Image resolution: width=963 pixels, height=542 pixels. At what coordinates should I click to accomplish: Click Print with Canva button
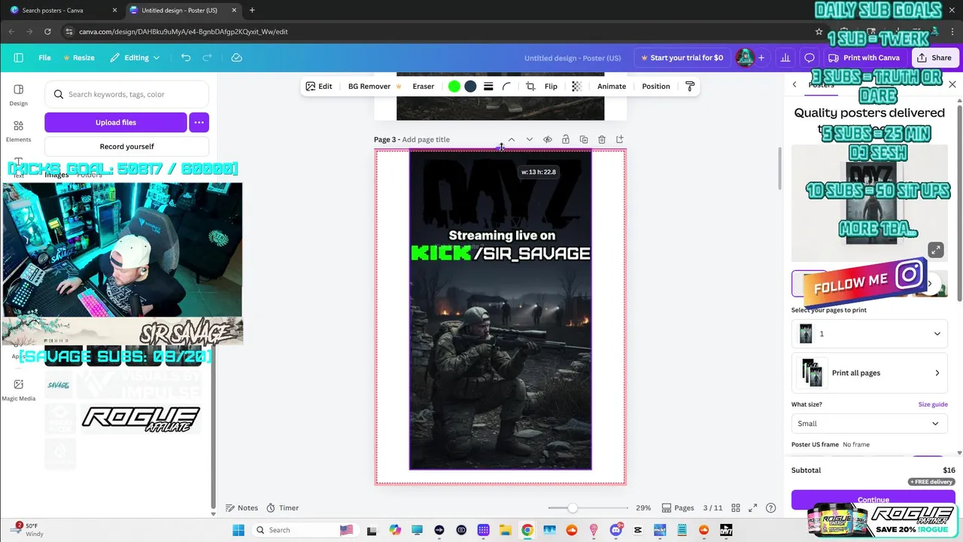point(864,57)
